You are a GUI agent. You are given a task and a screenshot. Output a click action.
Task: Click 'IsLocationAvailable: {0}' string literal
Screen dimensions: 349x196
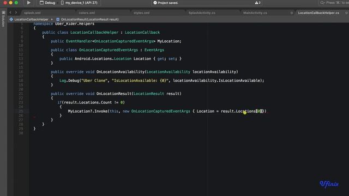(x=140, y=81)
